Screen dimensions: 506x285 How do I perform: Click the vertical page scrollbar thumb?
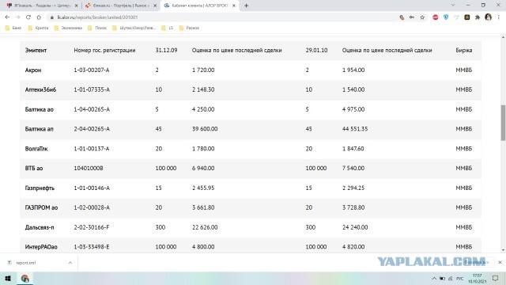503,123
